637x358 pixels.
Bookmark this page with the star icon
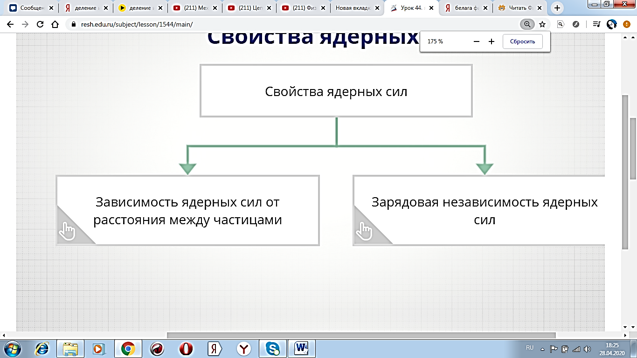pyautogui.click(x=542, y=24)
